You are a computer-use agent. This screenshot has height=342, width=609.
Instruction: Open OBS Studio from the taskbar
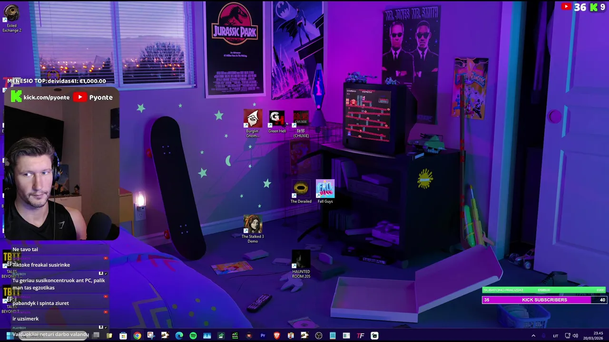(x=319, y=335)
